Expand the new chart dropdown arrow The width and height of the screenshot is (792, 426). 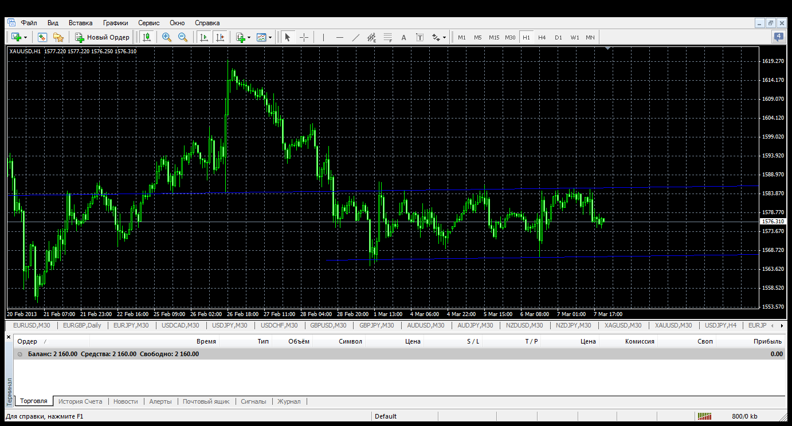tap(25, 37)
